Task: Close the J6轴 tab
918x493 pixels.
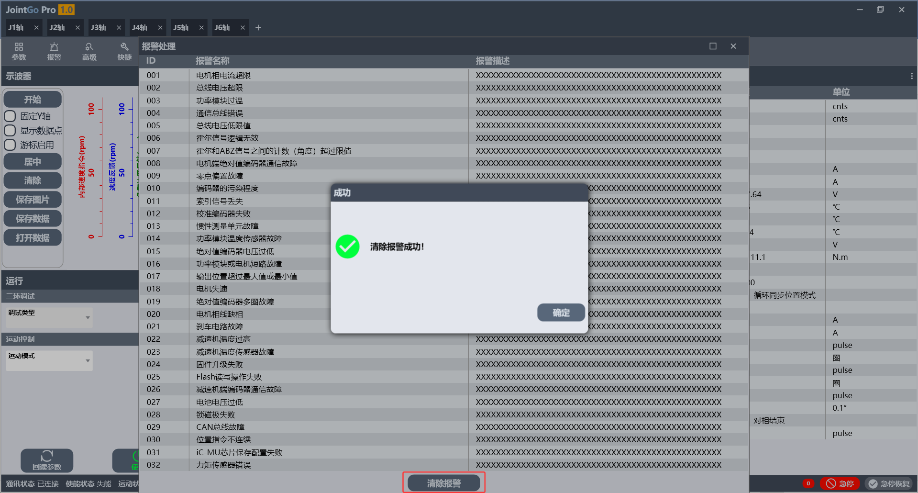Action: [x=243, y=28]
